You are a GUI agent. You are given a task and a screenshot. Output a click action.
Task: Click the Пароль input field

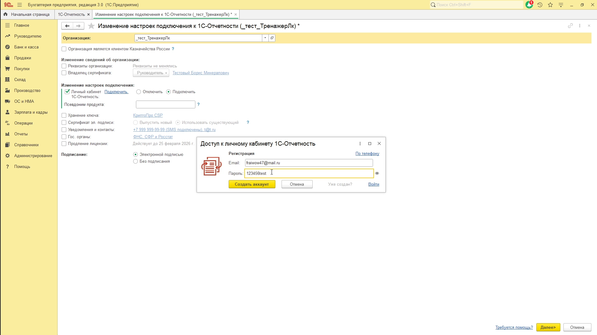pyautogui.click(x=309, y=173)
